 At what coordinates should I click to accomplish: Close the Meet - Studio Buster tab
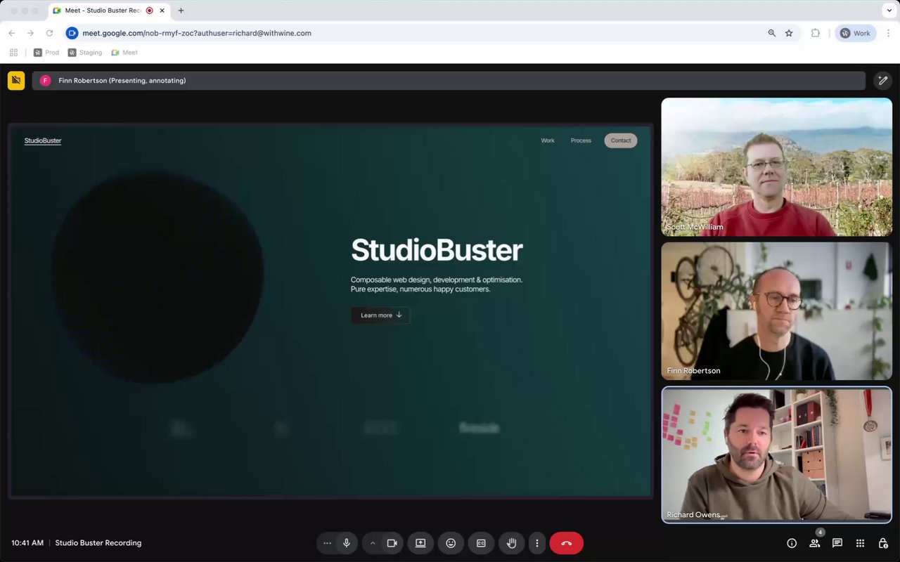[x=162, y=11]
